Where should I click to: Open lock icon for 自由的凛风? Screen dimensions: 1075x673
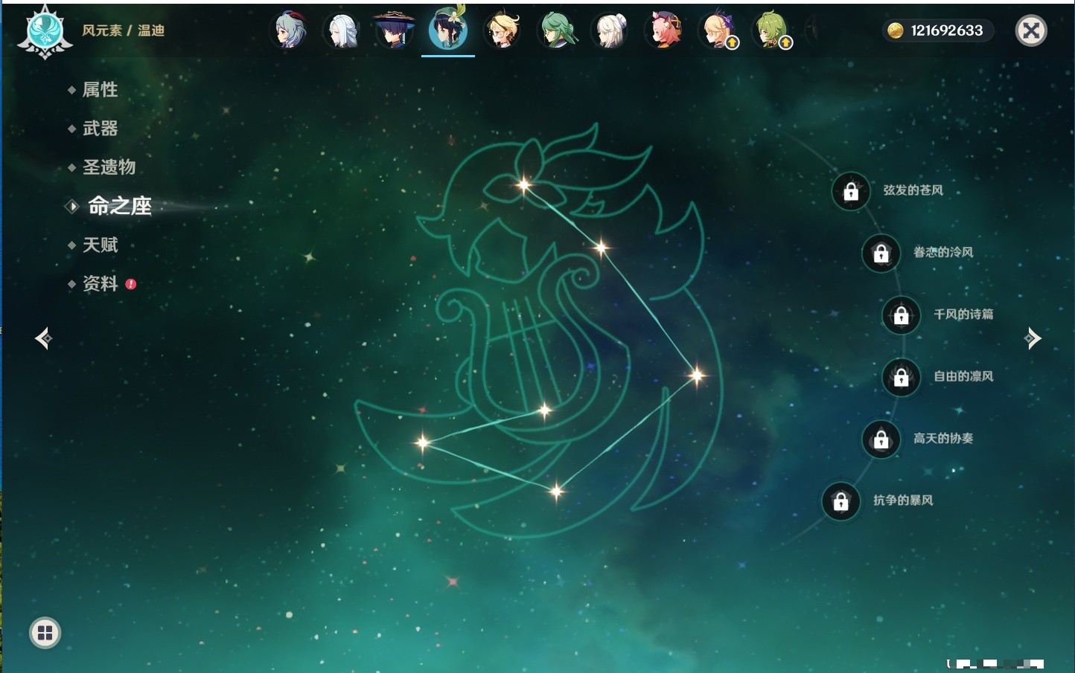tap(902, 378)
